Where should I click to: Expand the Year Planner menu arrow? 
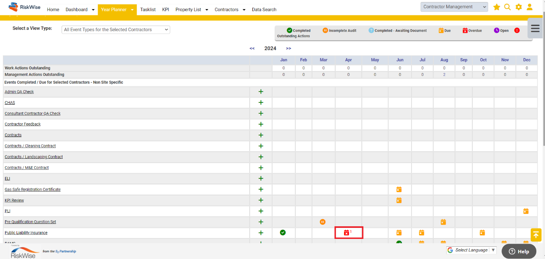(x=132, y=10)
